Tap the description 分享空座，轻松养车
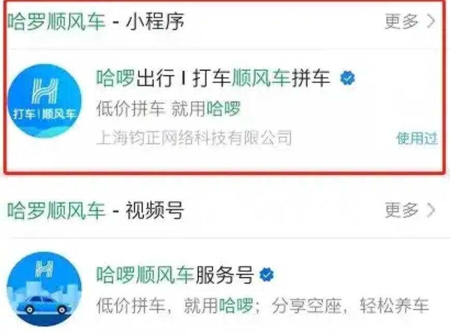The image size is (450, 336). tap(350, 305)
